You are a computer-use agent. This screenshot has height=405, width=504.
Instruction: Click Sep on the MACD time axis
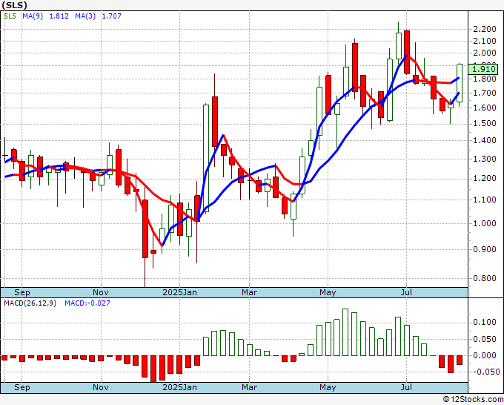tap(21, 387)
